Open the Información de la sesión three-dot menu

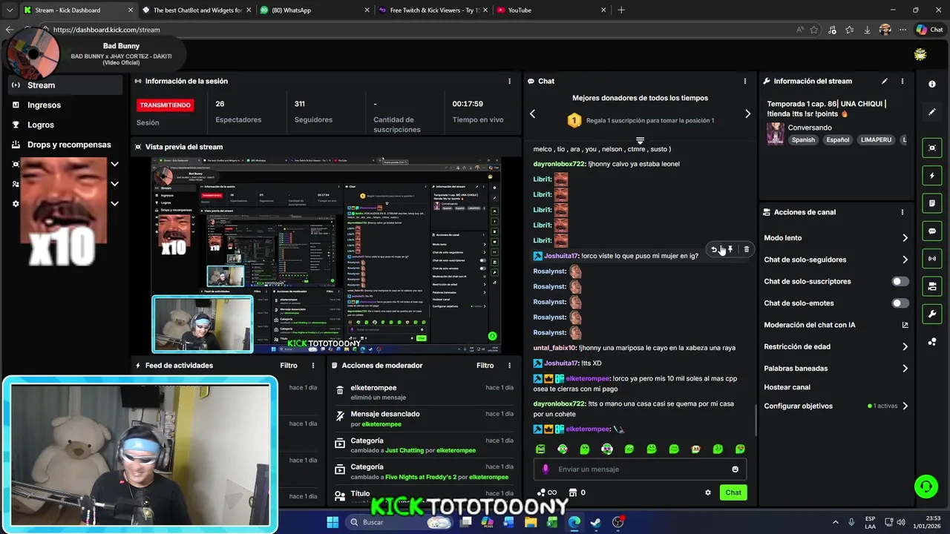[x=509, y=81]
